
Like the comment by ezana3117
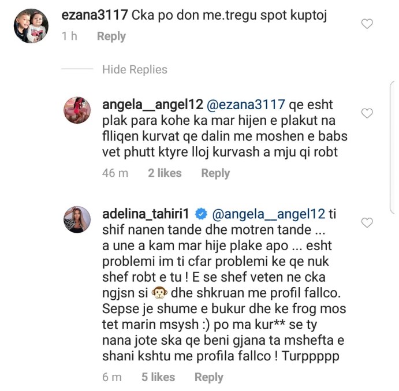coord(367,24)
